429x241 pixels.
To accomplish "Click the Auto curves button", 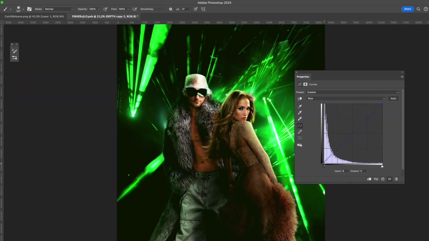I will coord(393,98).
